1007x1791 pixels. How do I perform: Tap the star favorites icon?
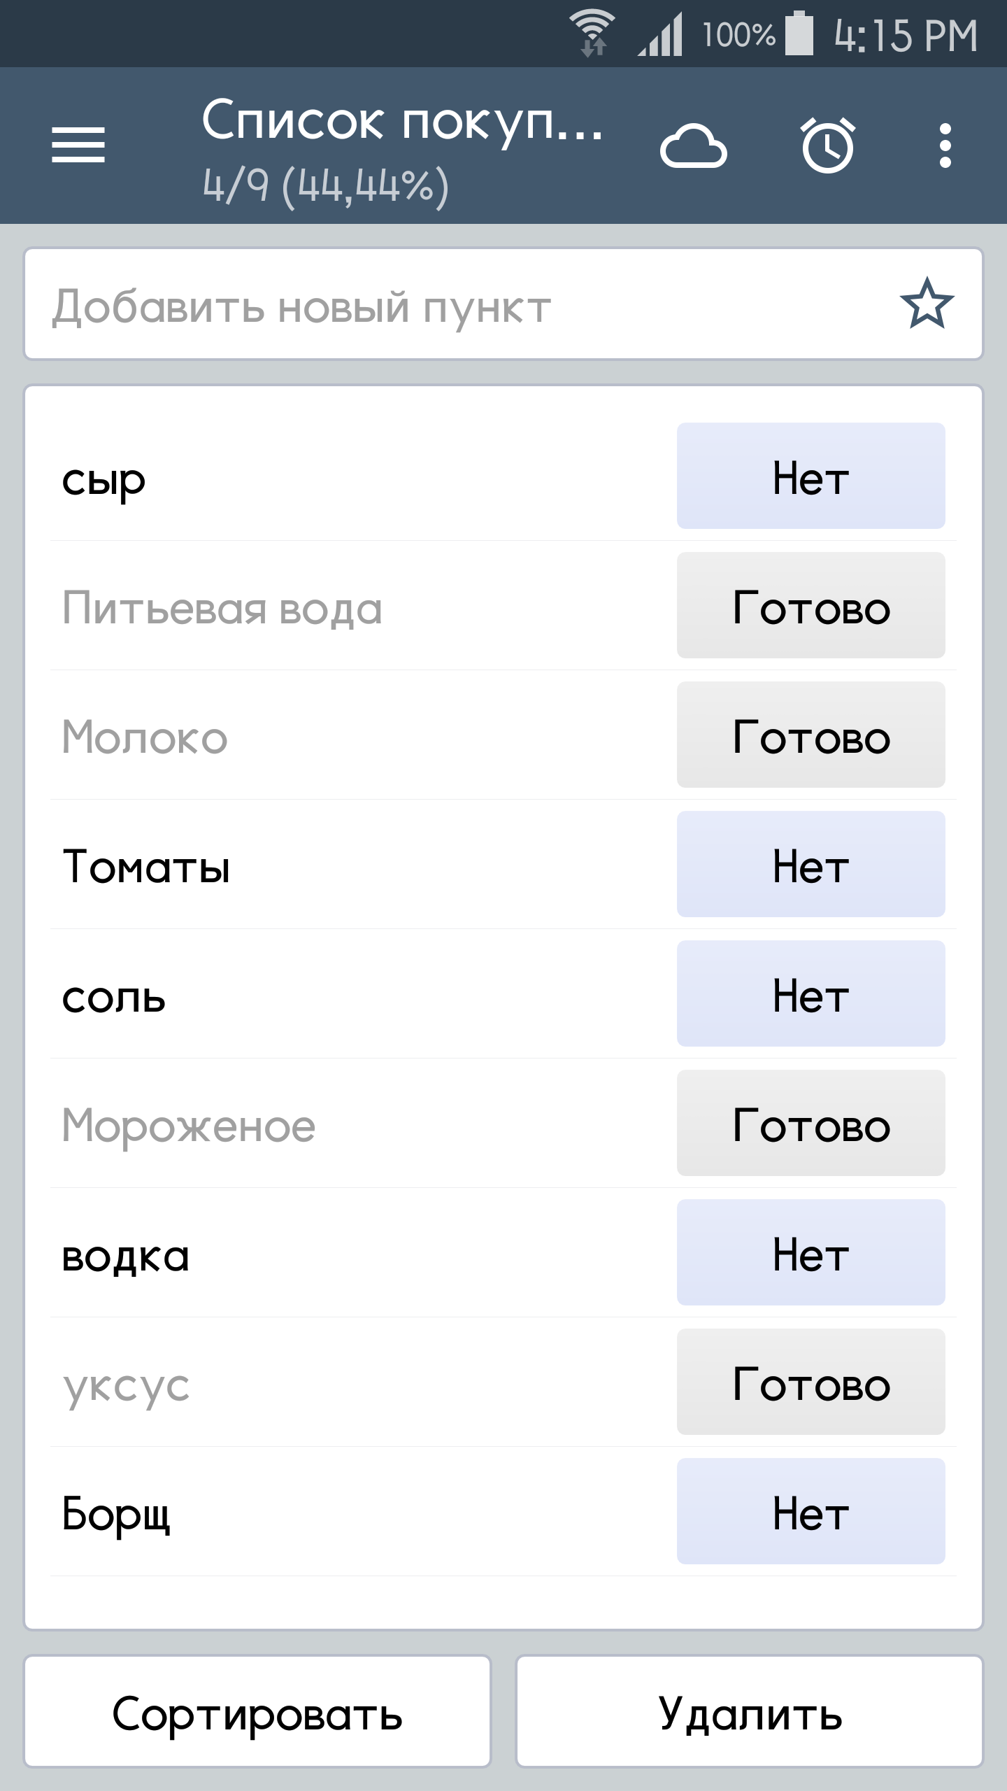(927, 304)
